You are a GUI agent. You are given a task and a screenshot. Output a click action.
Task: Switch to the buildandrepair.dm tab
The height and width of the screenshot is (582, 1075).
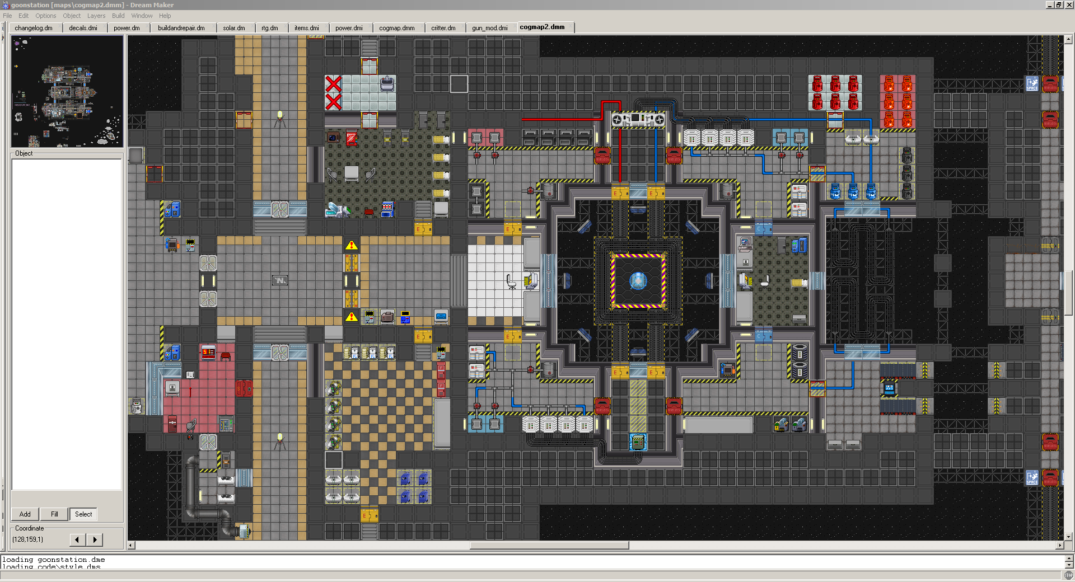pos(181,28)
